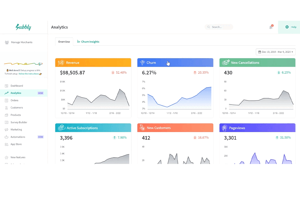Click the Marketing megaphone icon
The image size is (300, 221).
coord(7,130)
